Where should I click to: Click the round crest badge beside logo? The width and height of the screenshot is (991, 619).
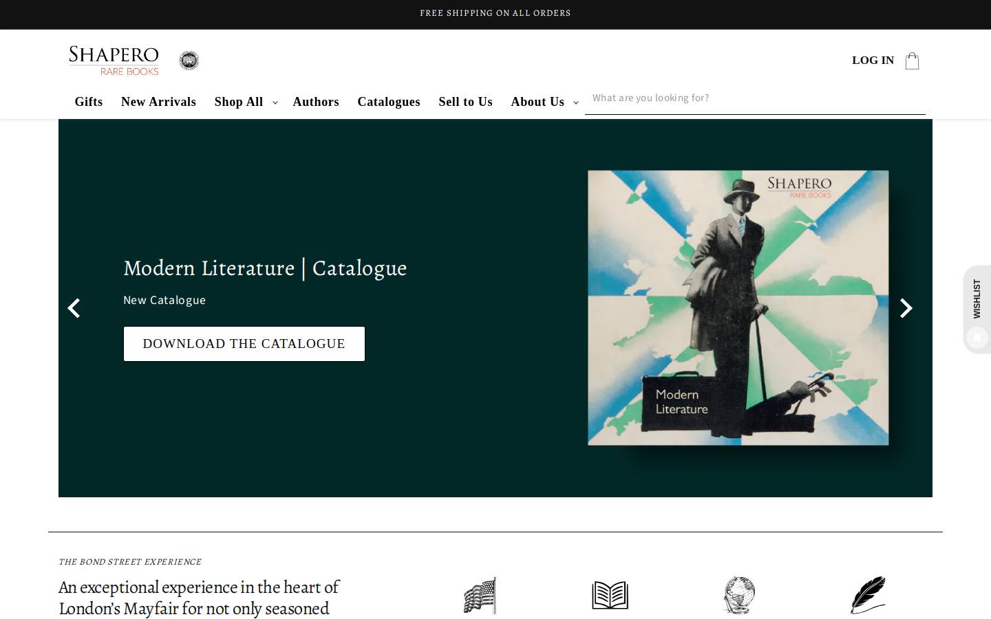point(189,61)
